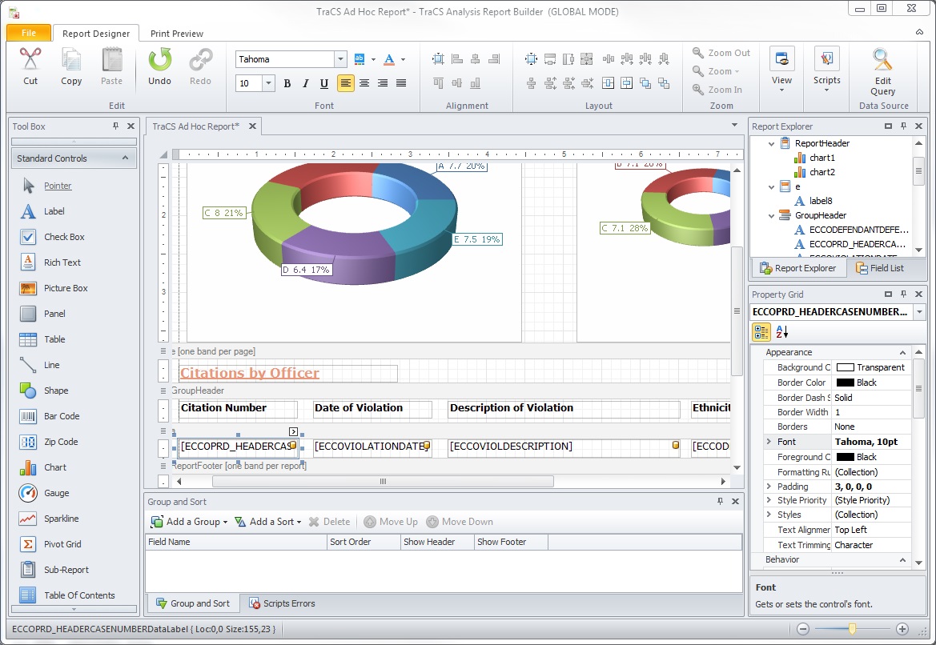Screen dimensions: 936x645
Task: Expand the Font property row
Action: [x=769, y=442]
